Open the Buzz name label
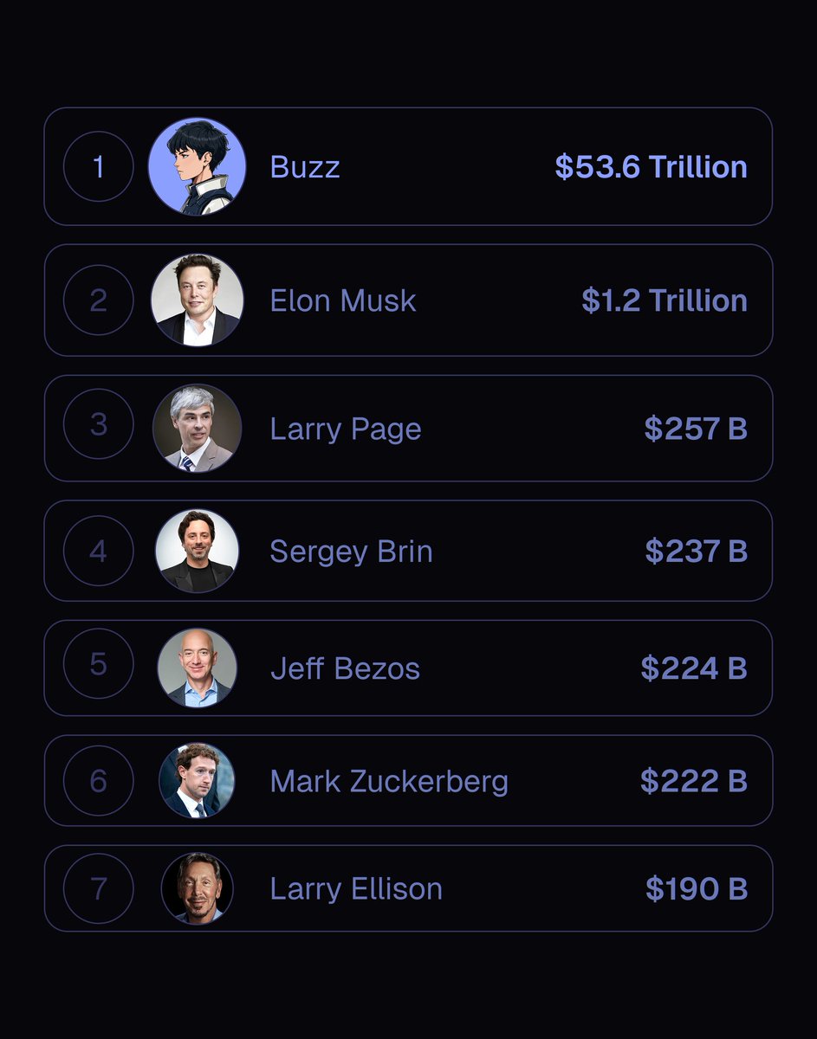Image resolution: width=817 pixels, height=1039 pixels. [x=305, y=166]
